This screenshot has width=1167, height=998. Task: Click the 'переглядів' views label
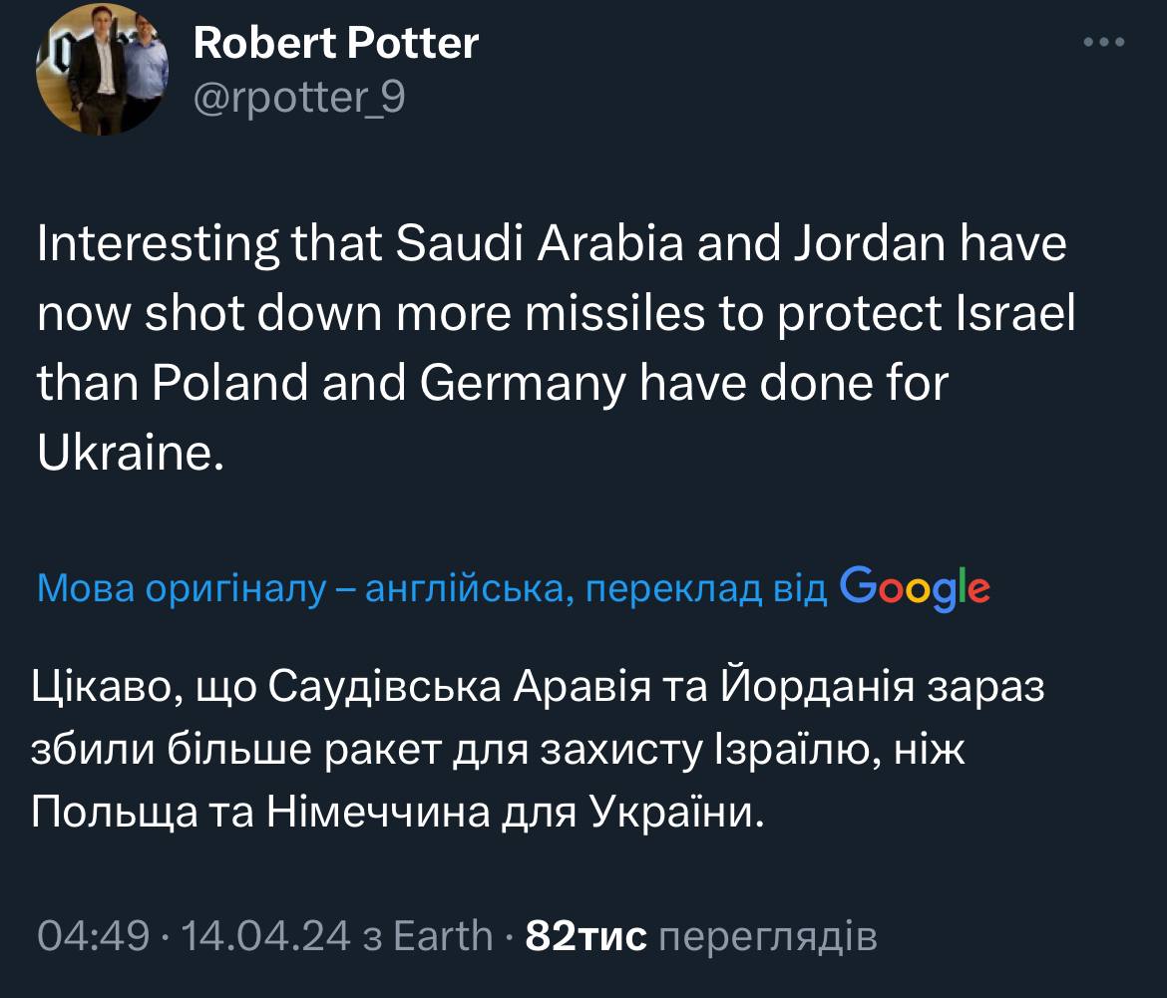coord(768,937)
